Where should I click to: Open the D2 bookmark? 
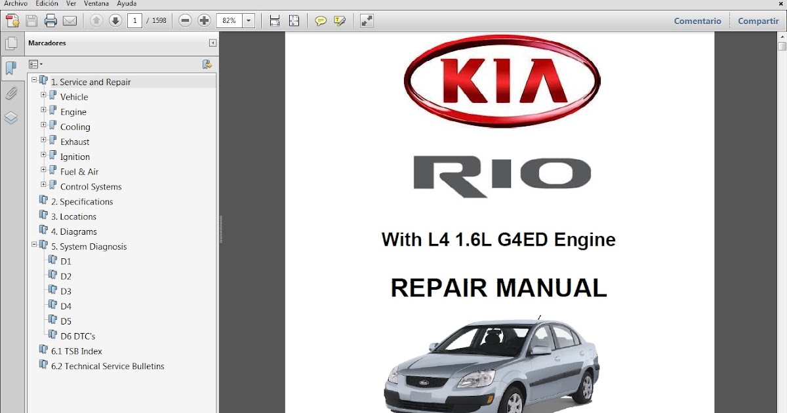pyautogui.click(x=66, y=277)
